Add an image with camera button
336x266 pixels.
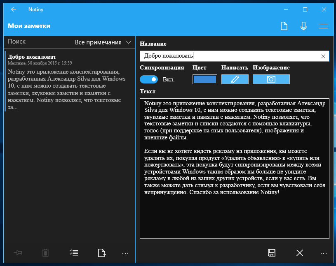click(x=271, y=79)
